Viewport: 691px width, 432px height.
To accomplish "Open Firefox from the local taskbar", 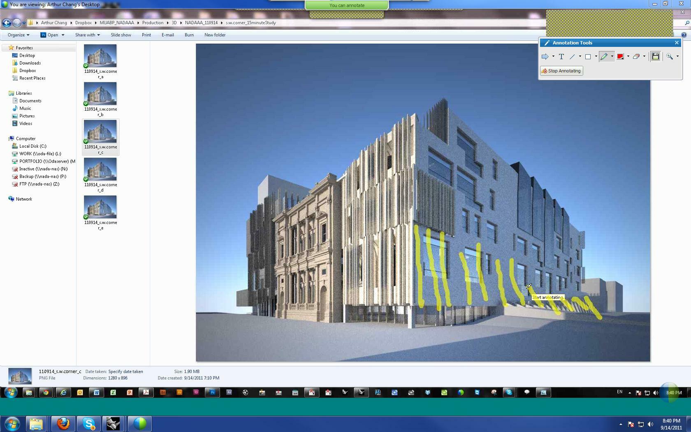I will tap(63, 423).
